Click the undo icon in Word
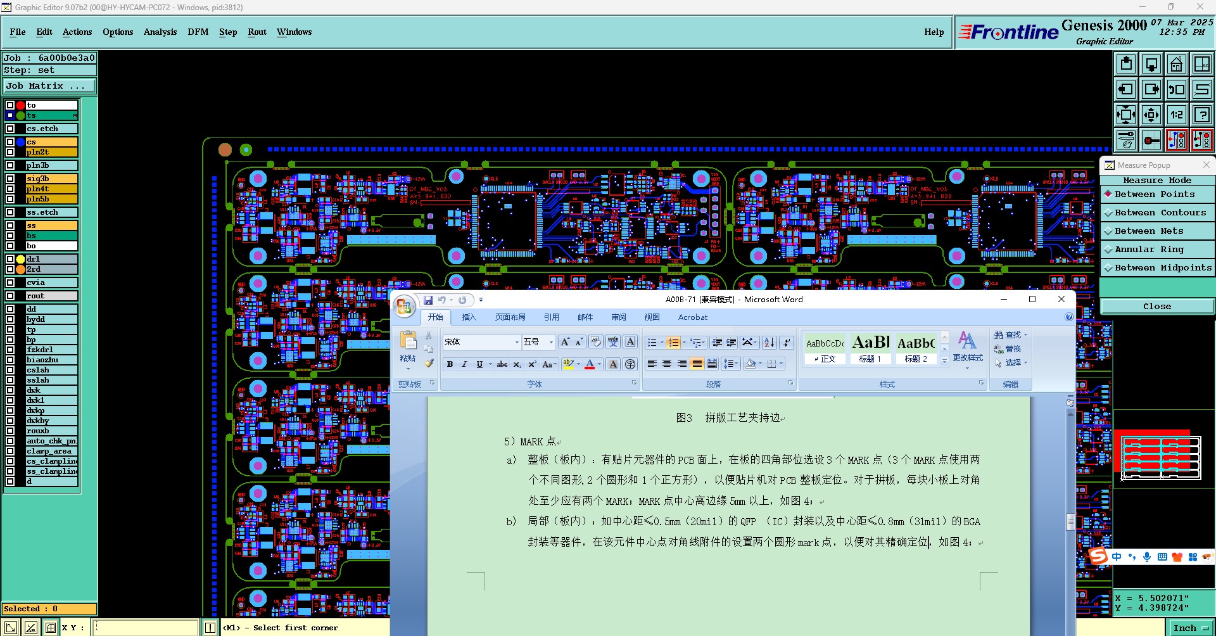1216x636 pixels. (x=442, y=300)
